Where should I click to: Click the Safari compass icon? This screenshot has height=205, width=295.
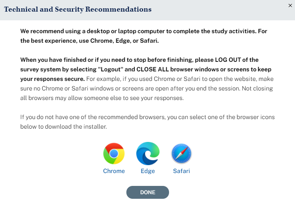tap(181, 154)
